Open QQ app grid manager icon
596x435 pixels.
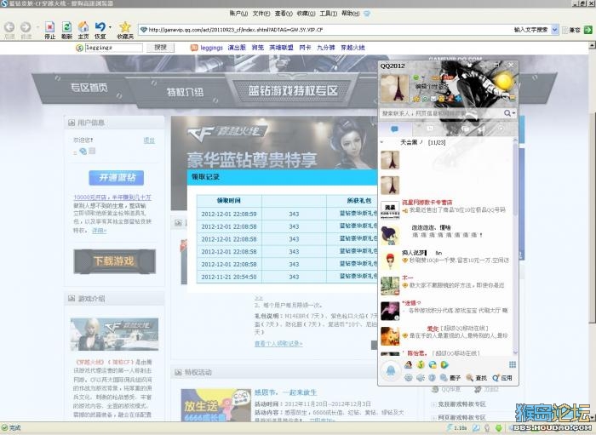[x=513, y=364]
